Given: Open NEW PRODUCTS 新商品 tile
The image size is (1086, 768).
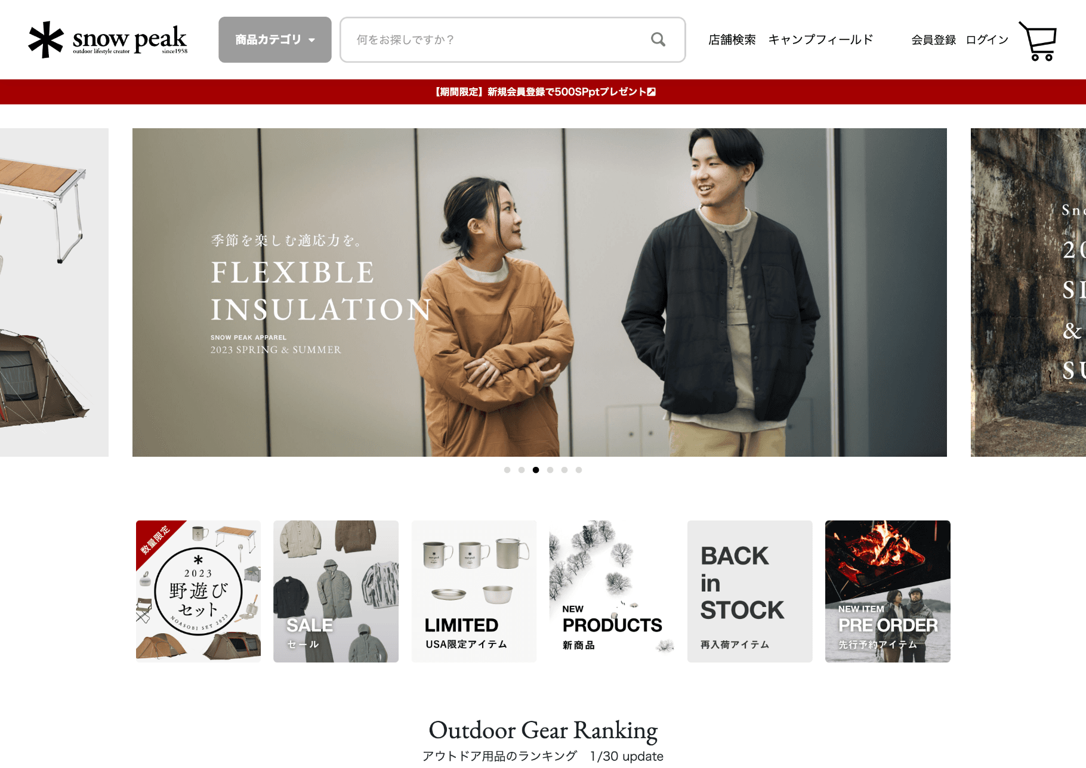Looking at the screenshot, I should pyautogui.click(x=612, y=591).
